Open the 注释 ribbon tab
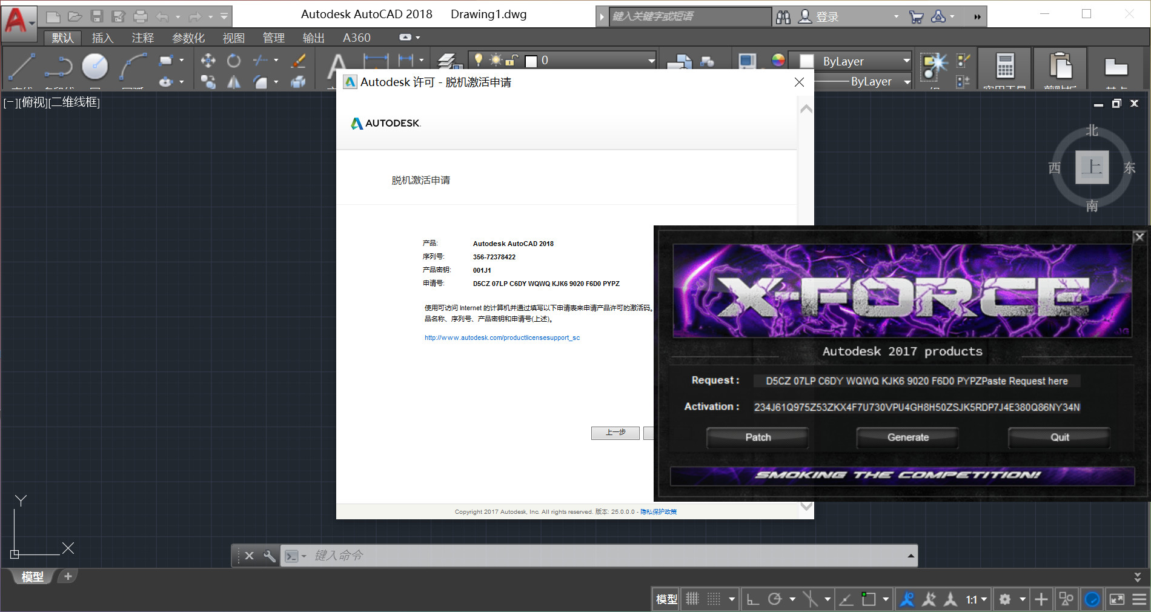Screen dimensions: 1151x612 pyautogui.click(x=143, y=38)
